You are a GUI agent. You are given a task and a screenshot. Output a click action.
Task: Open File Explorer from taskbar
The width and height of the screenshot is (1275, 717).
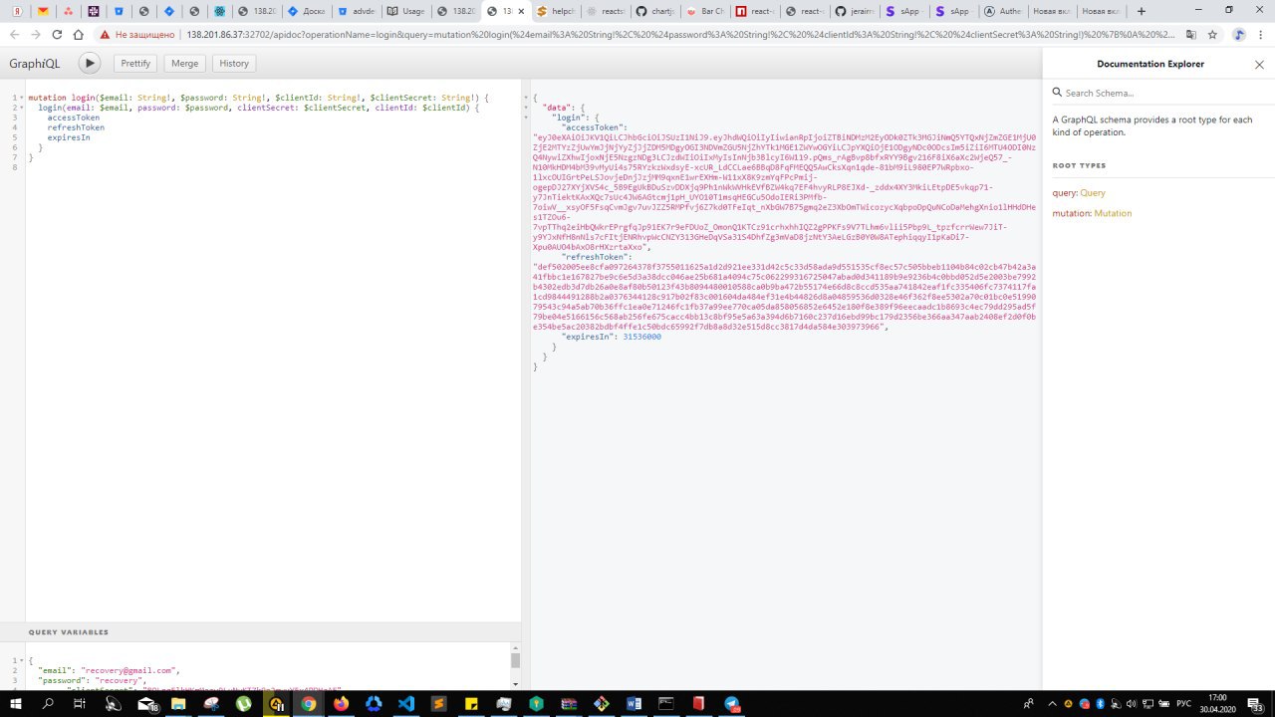pos(178,703)
